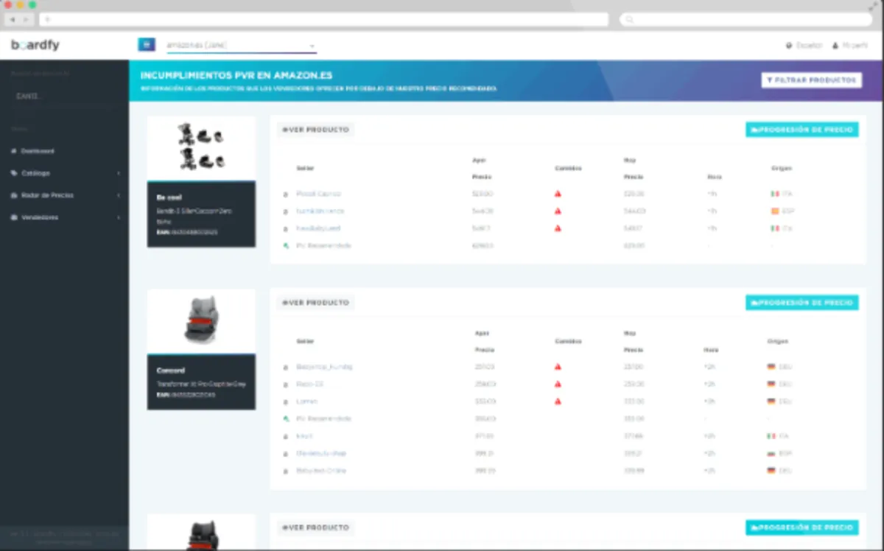Click warning icon in Be cool's third seller row
Screen dimensions: 884x551
(x=558, y=229)
